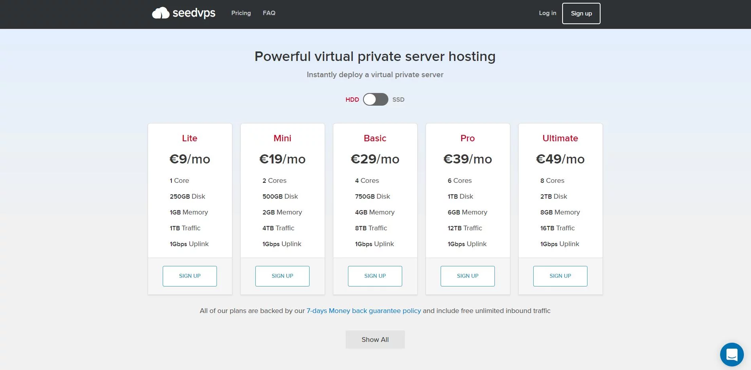Sign up for the Ultimate plan
The height and width of the screenshot is (370, 751).
click(x=560, y=276)
